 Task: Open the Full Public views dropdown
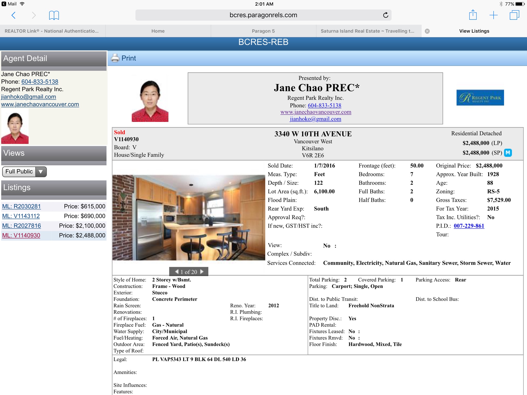(x=24, y=172)
